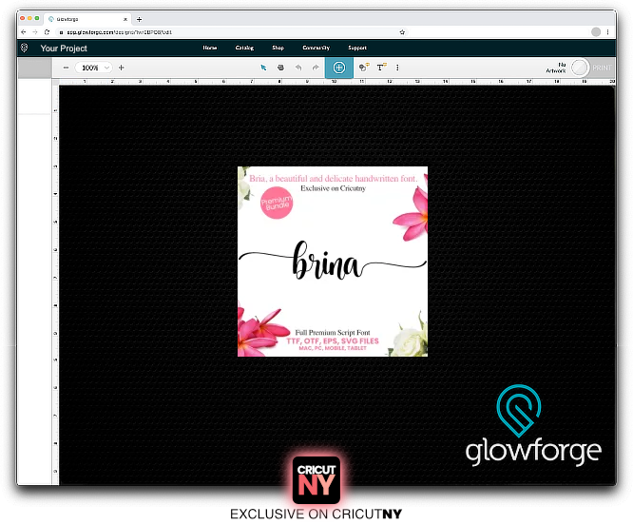
Task: Click the PRINT button
Action: (x=602, y=68)
